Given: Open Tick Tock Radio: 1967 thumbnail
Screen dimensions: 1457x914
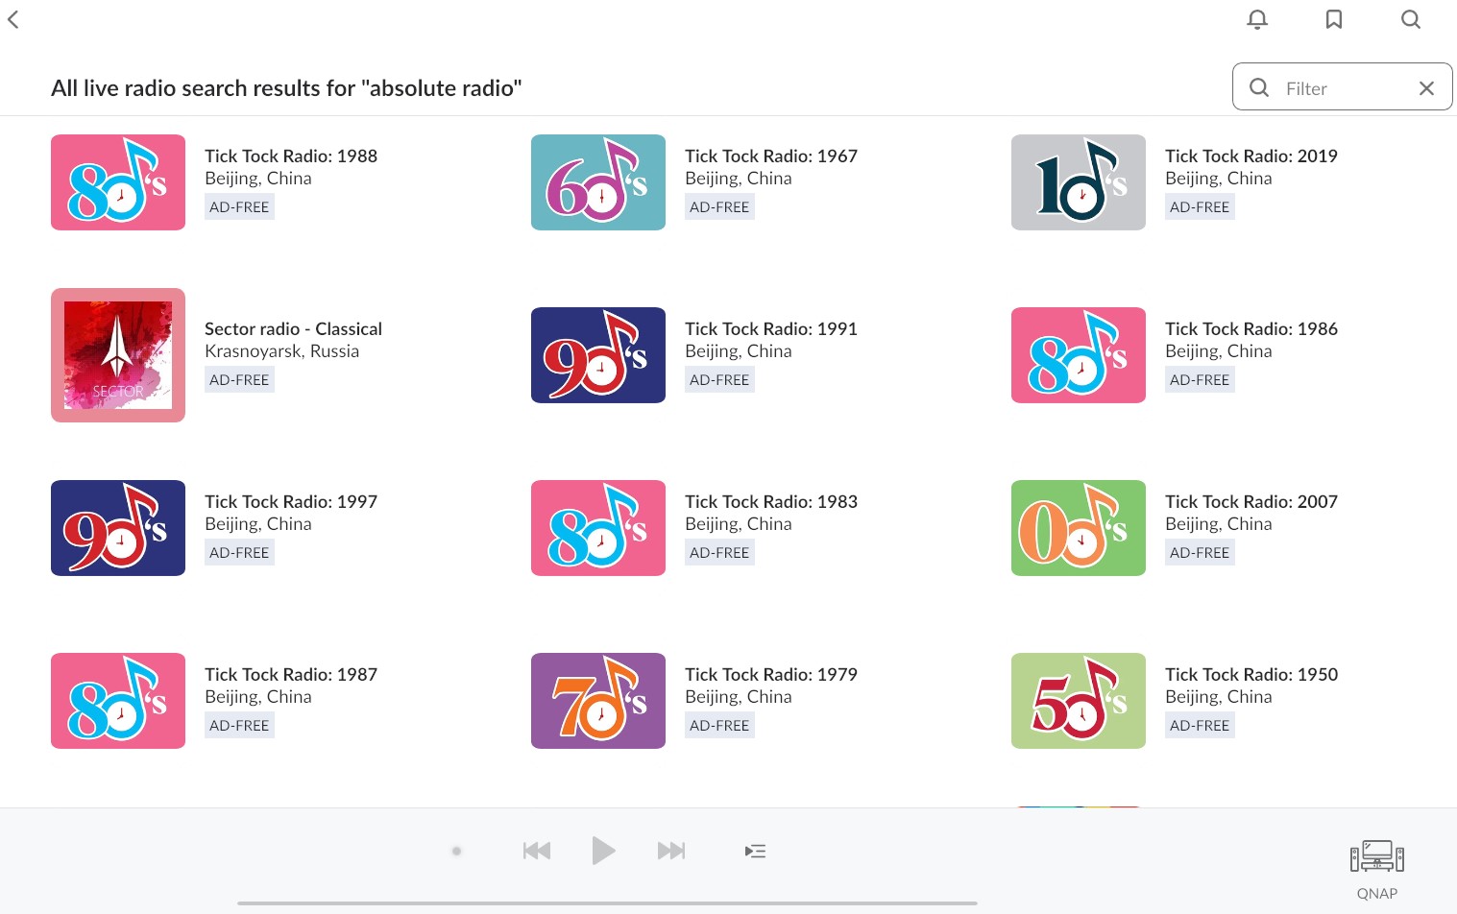Looking at the screenshot, I should click(x=598, y=182).
